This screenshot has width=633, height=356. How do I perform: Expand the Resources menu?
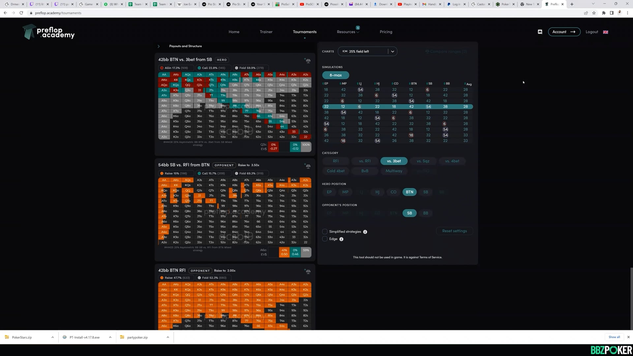click(x=347, y=32)
